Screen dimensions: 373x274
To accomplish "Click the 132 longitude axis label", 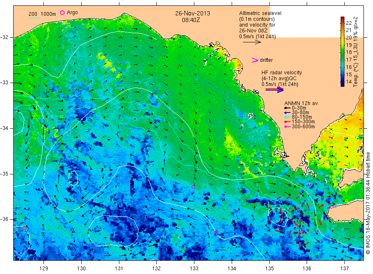I will tap(157, 269).
